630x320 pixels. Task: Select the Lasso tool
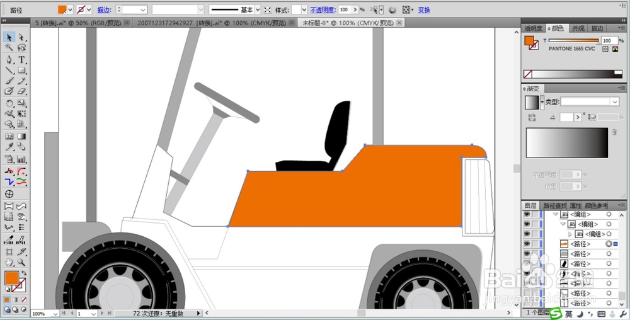(x=21, y=48)
